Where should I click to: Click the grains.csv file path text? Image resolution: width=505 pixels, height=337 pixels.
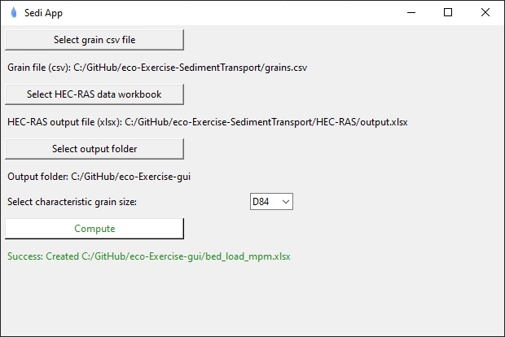(x=191, y=68)
